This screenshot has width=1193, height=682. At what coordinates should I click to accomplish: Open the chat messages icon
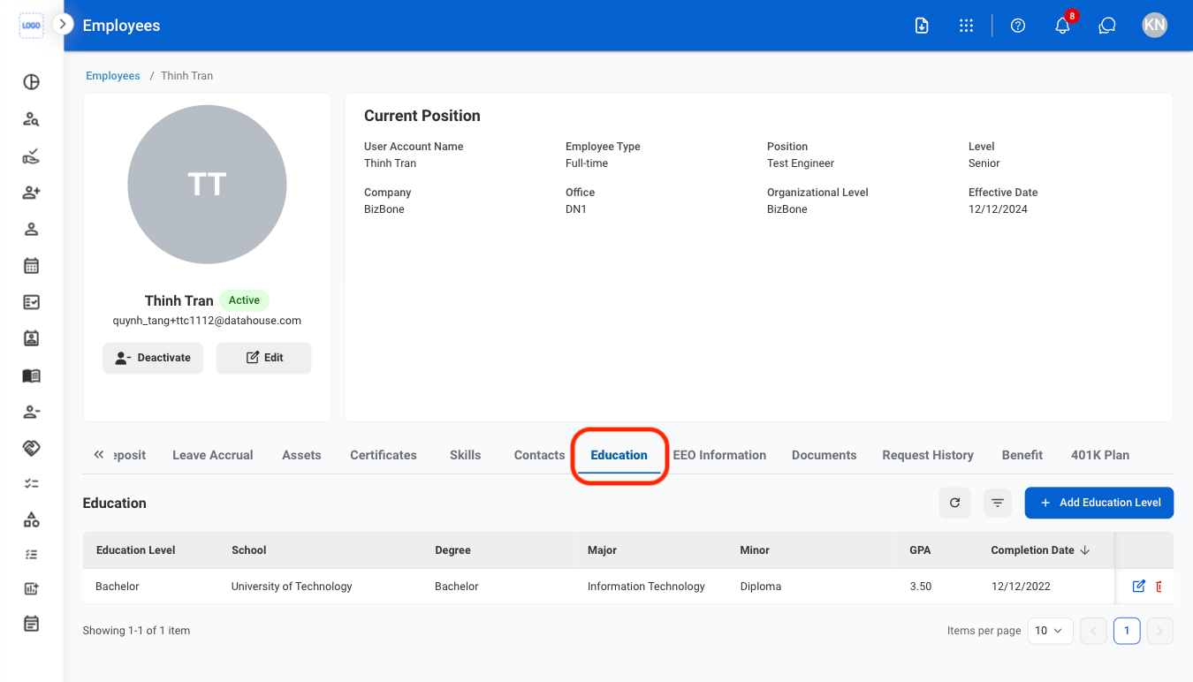[1107, 26]
